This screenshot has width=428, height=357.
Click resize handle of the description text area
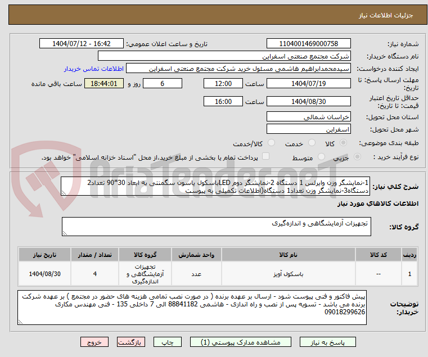click(x=64, y=193)
